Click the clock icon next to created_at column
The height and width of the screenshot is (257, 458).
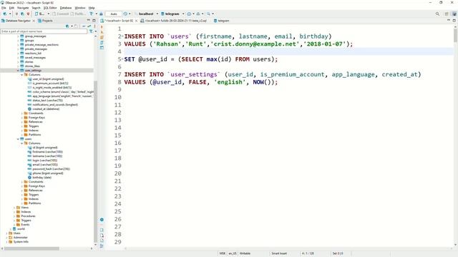pos(29,109)
